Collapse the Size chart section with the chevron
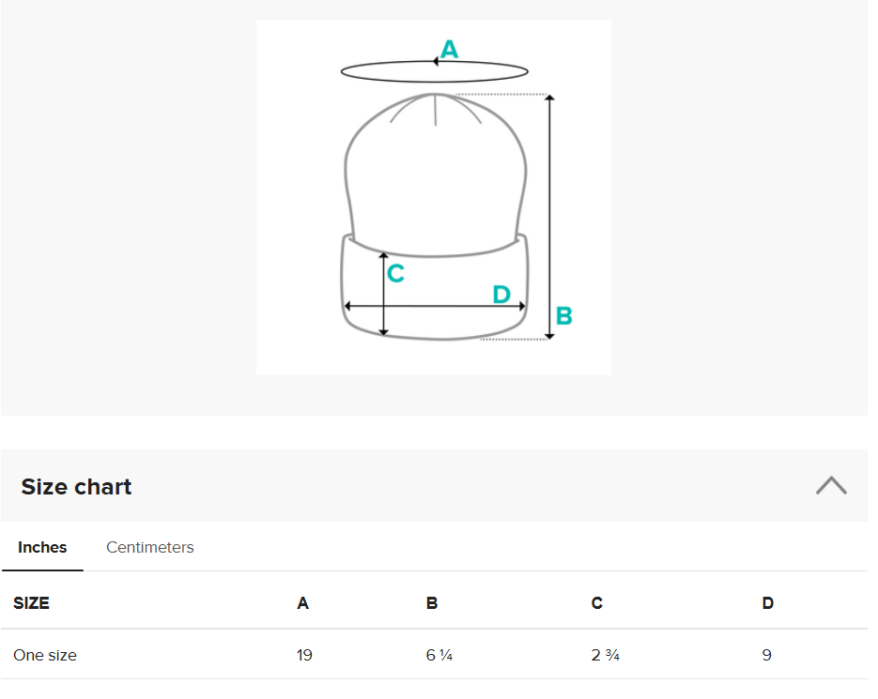 [x=831, y=486]
